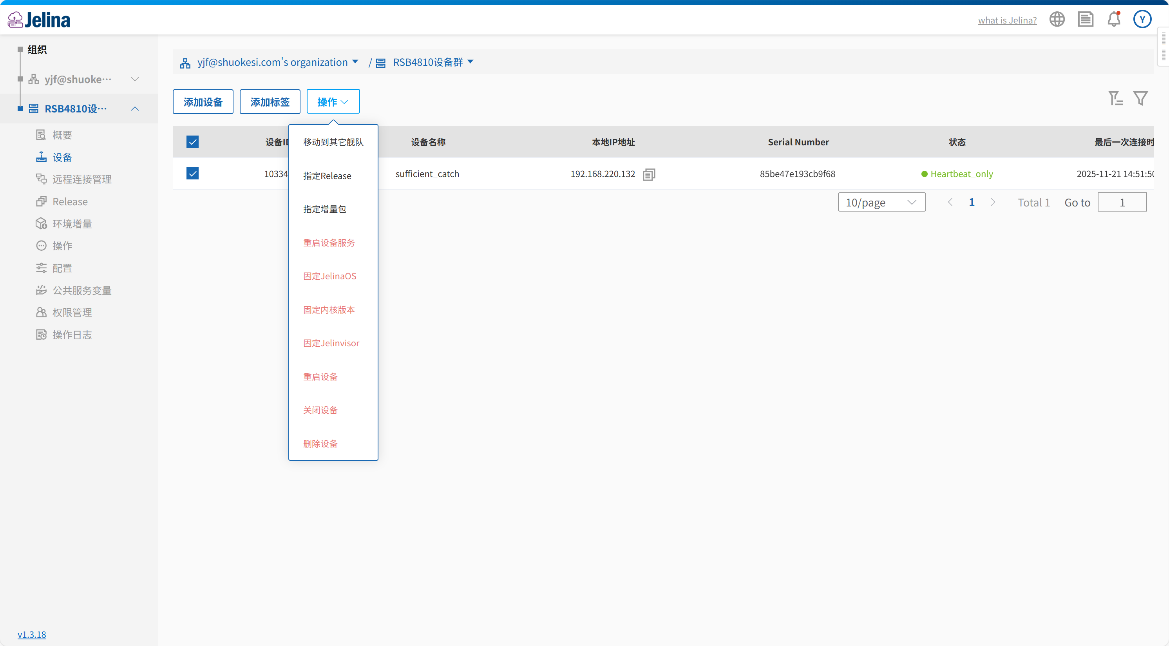Click the column settings filter icon
The width and height of the screenshot is (1169, 646).
(1115, 98)
